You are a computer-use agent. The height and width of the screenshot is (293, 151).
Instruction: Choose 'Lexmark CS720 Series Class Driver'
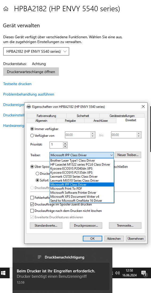(x=82, y=176)
